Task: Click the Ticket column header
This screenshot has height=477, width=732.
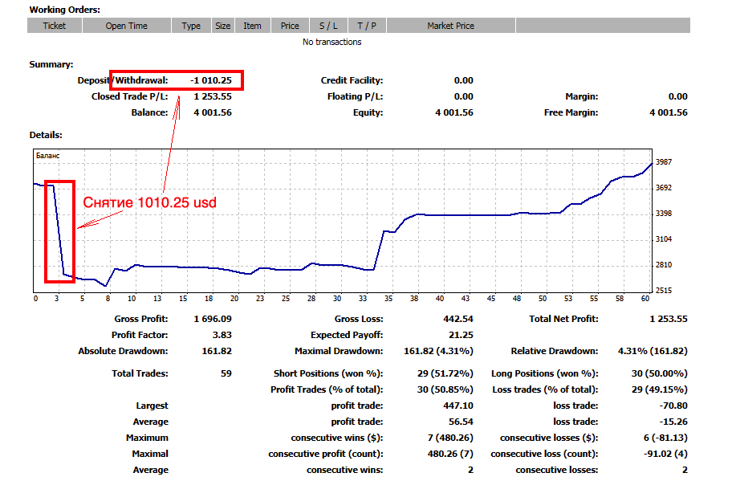Action: pos(55,26)
